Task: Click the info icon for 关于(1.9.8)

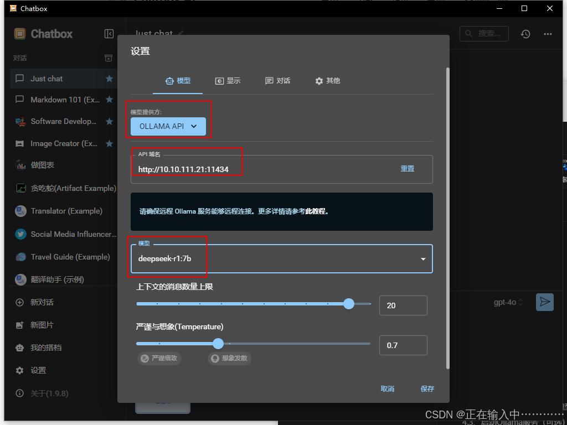Action: tap(20, 393)
